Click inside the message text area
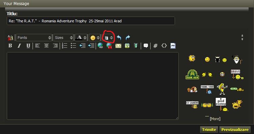This screenshot has width=254, height=134. coord(93,86)
